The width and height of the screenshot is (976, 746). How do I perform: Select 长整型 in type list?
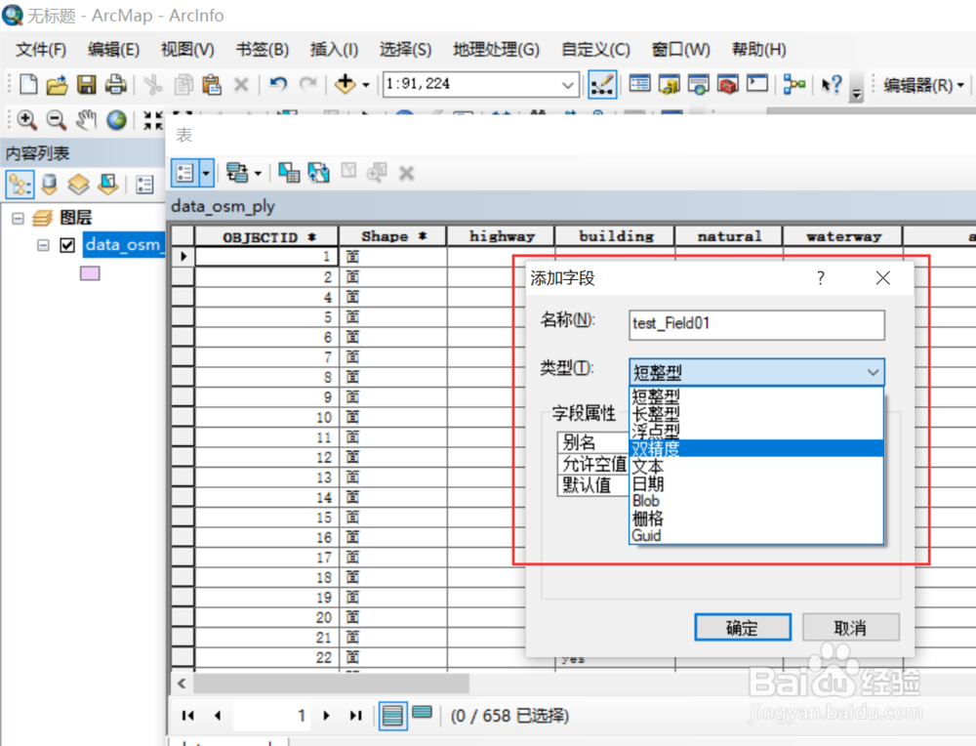pyautogui.click(x=756, y=413)
